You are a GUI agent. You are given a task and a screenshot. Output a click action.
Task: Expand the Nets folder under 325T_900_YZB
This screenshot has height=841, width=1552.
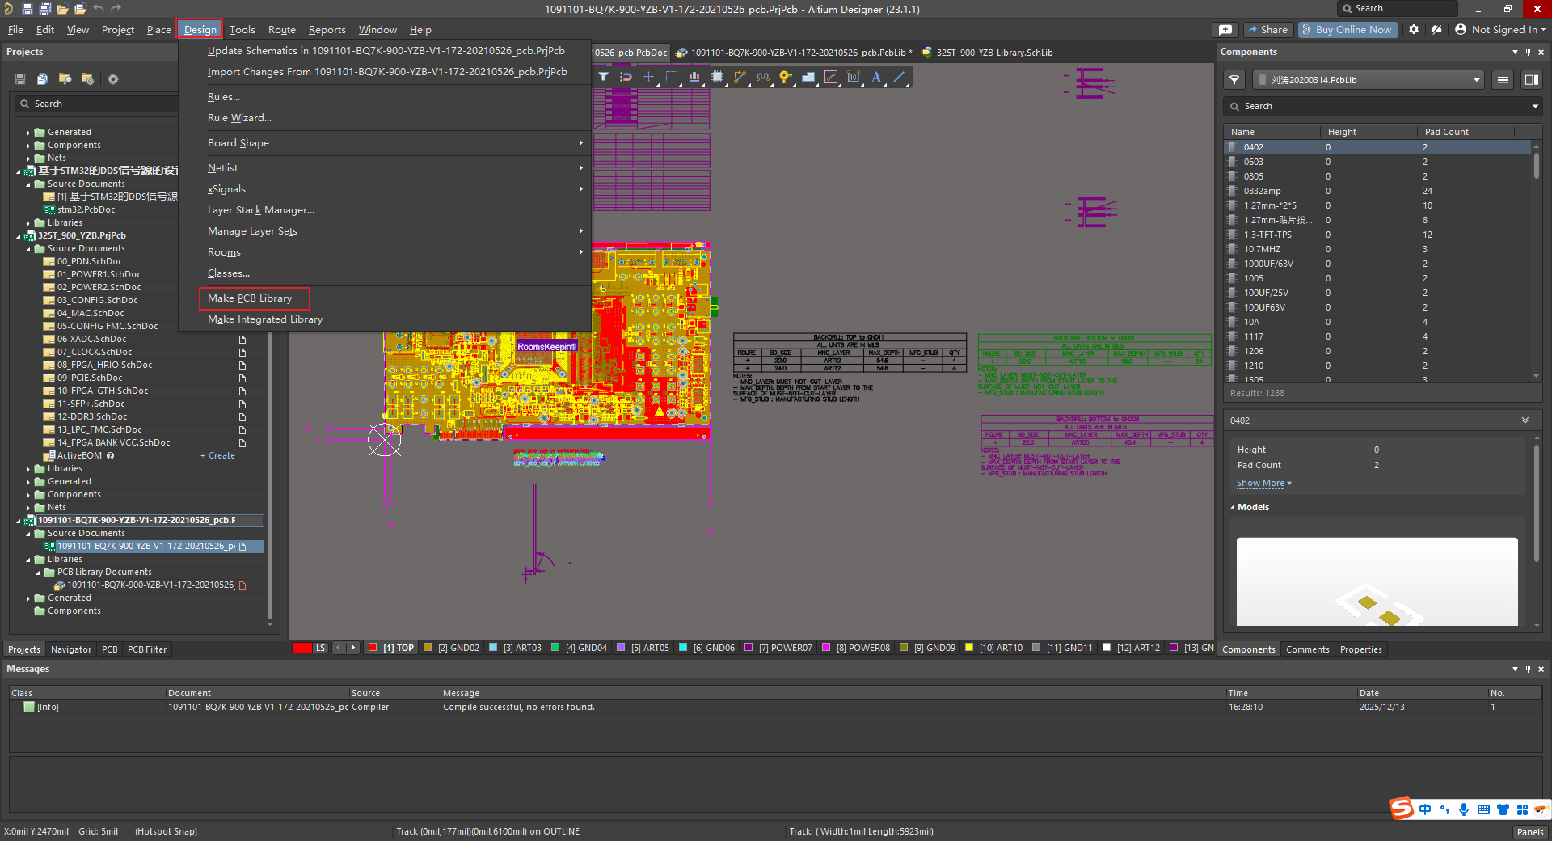click(28, 508)
